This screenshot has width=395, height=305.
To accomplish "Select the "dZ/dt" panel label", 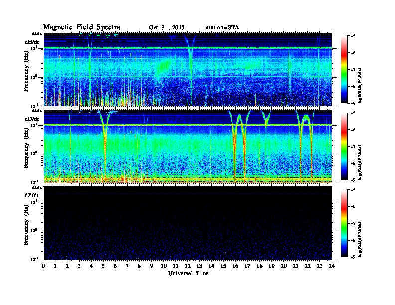I will tap(32, 195).
